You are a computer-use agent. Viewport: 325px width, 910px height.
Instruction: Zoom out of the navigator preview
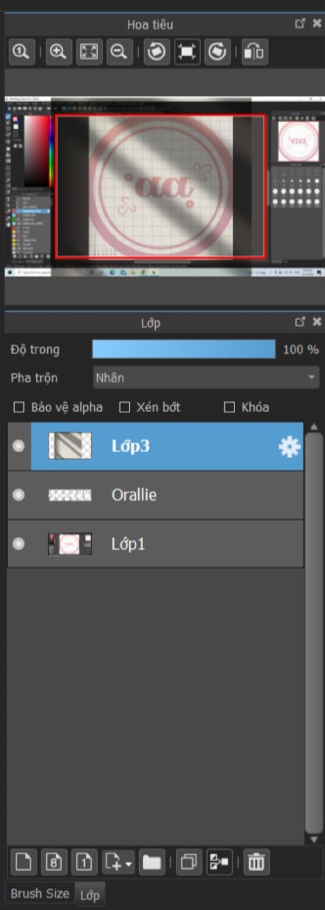pos(119,52)
